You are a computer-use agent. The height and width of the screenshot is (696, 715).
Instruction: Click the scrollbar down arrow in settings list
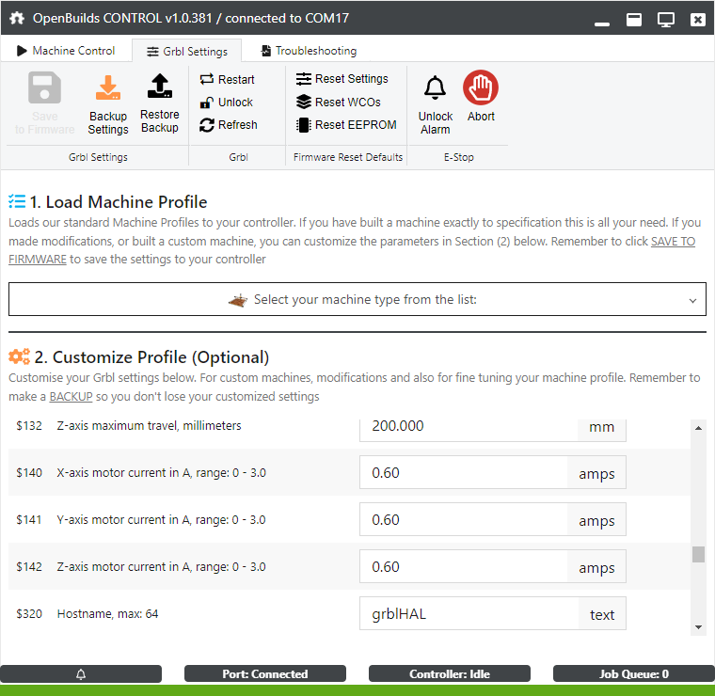click(698, 626)
